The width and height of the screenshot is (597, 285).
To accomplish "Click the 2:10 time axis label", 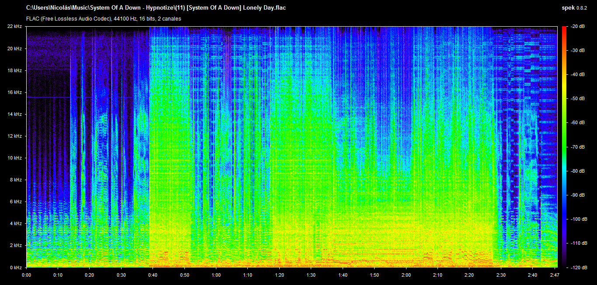I will pyautogui.click(x=437, y=275).
